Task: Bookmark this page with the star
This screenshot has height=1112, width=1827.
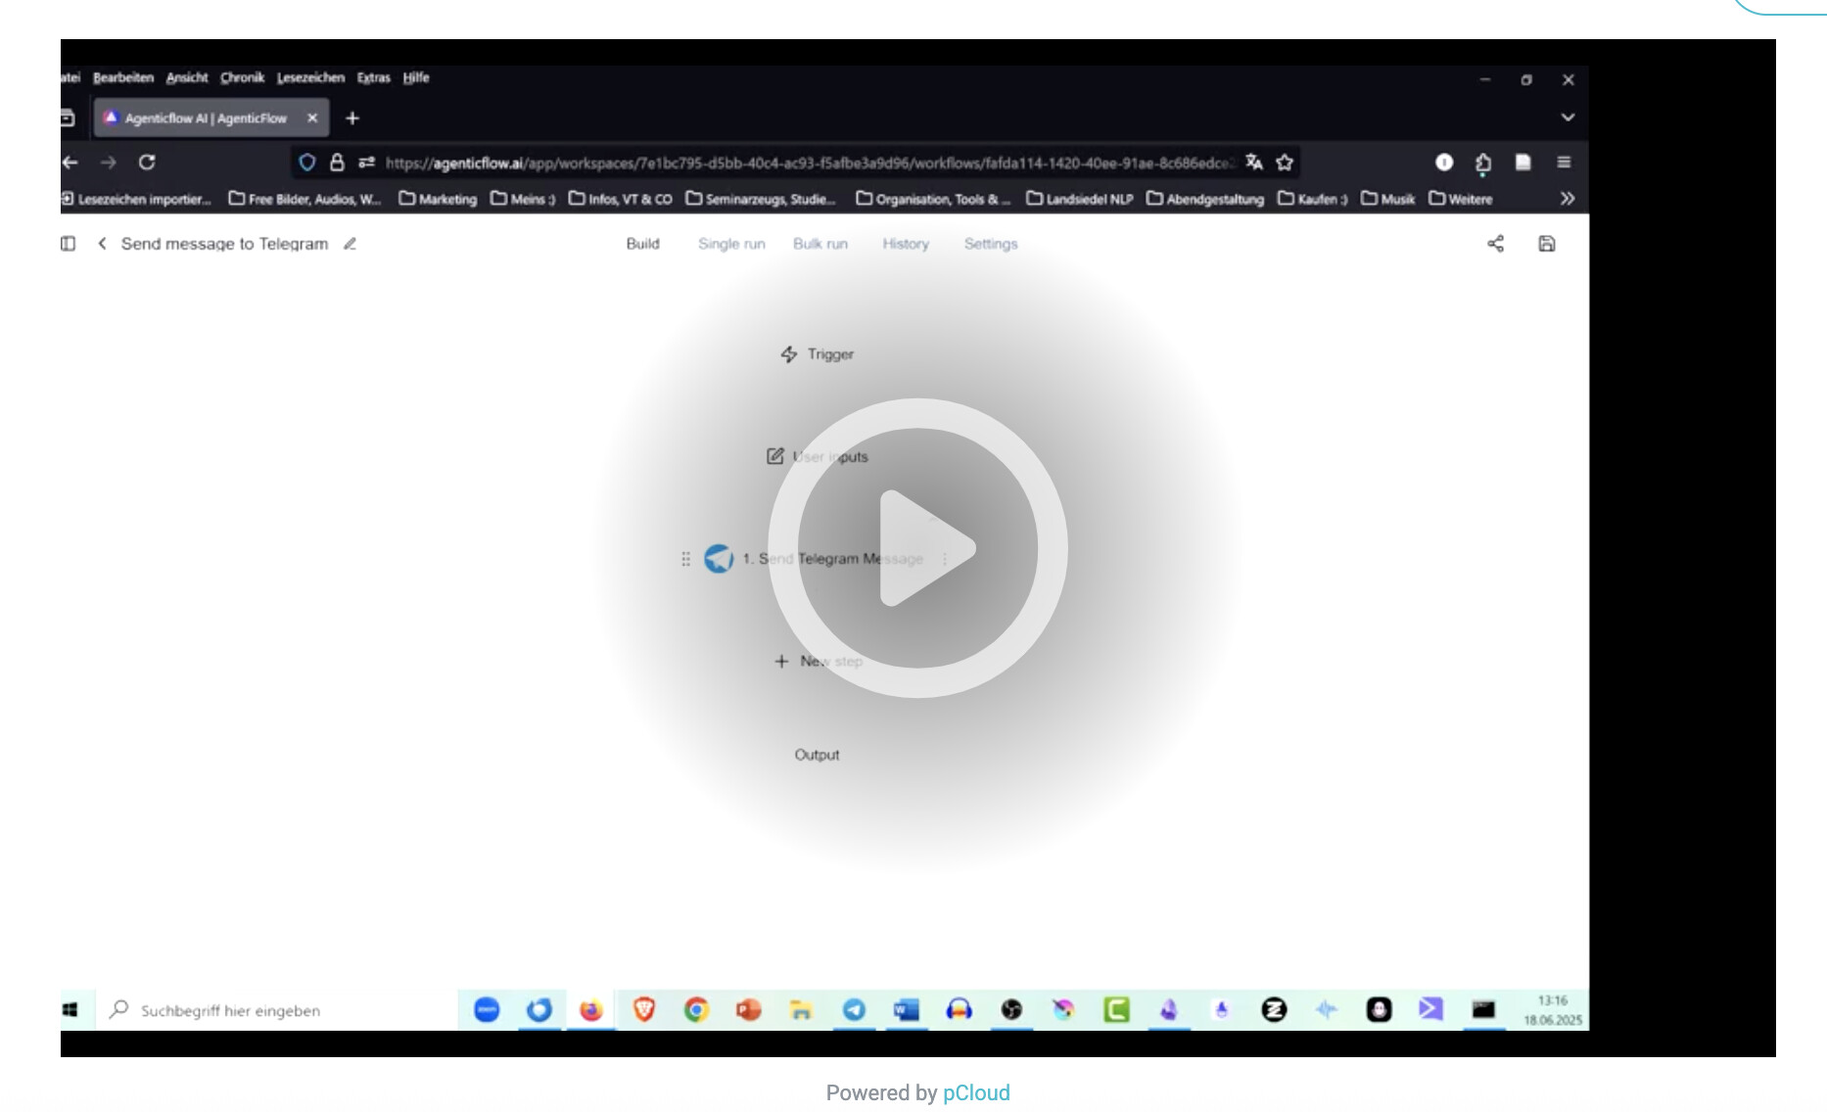Action: (x=1285, y=162)
